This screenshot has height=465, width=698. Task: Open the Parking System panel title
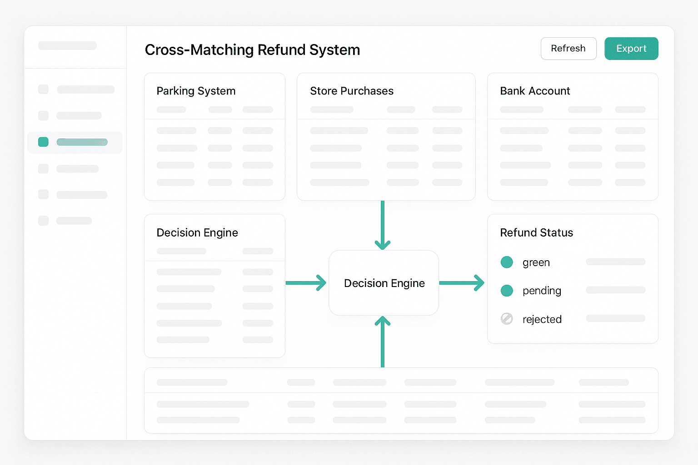point(196,91)
